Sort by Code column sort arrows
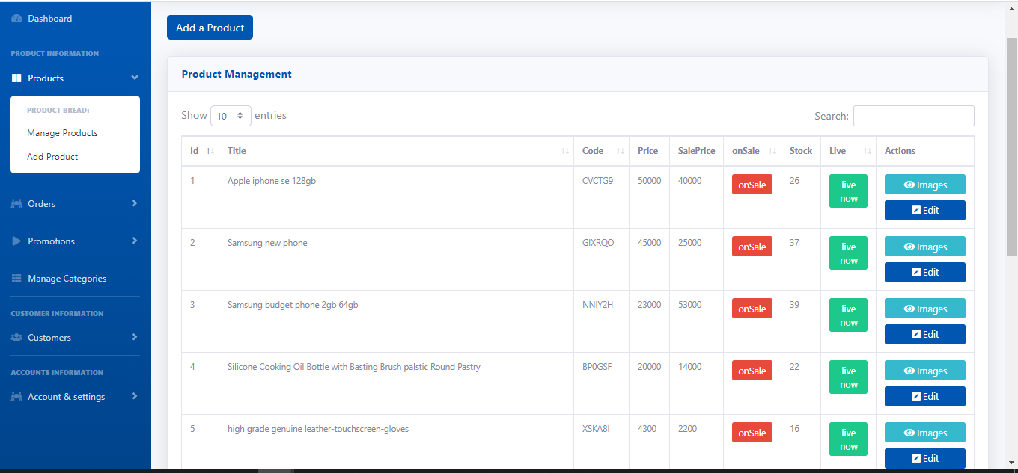Image resolution: width=1018 pixels, height=473 pixels. click(621, 151)
